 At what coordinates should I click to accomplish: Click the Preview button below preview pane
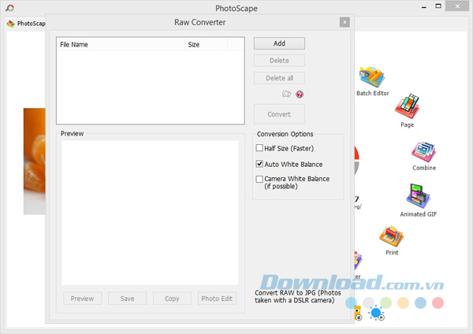click(82, 299)
